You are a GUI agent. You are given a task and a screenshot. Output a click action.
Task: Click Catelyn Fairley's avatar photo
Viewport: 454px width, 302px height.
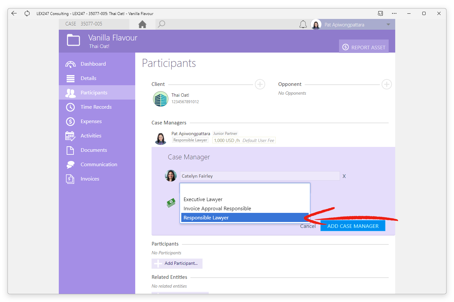pos(171,176)
